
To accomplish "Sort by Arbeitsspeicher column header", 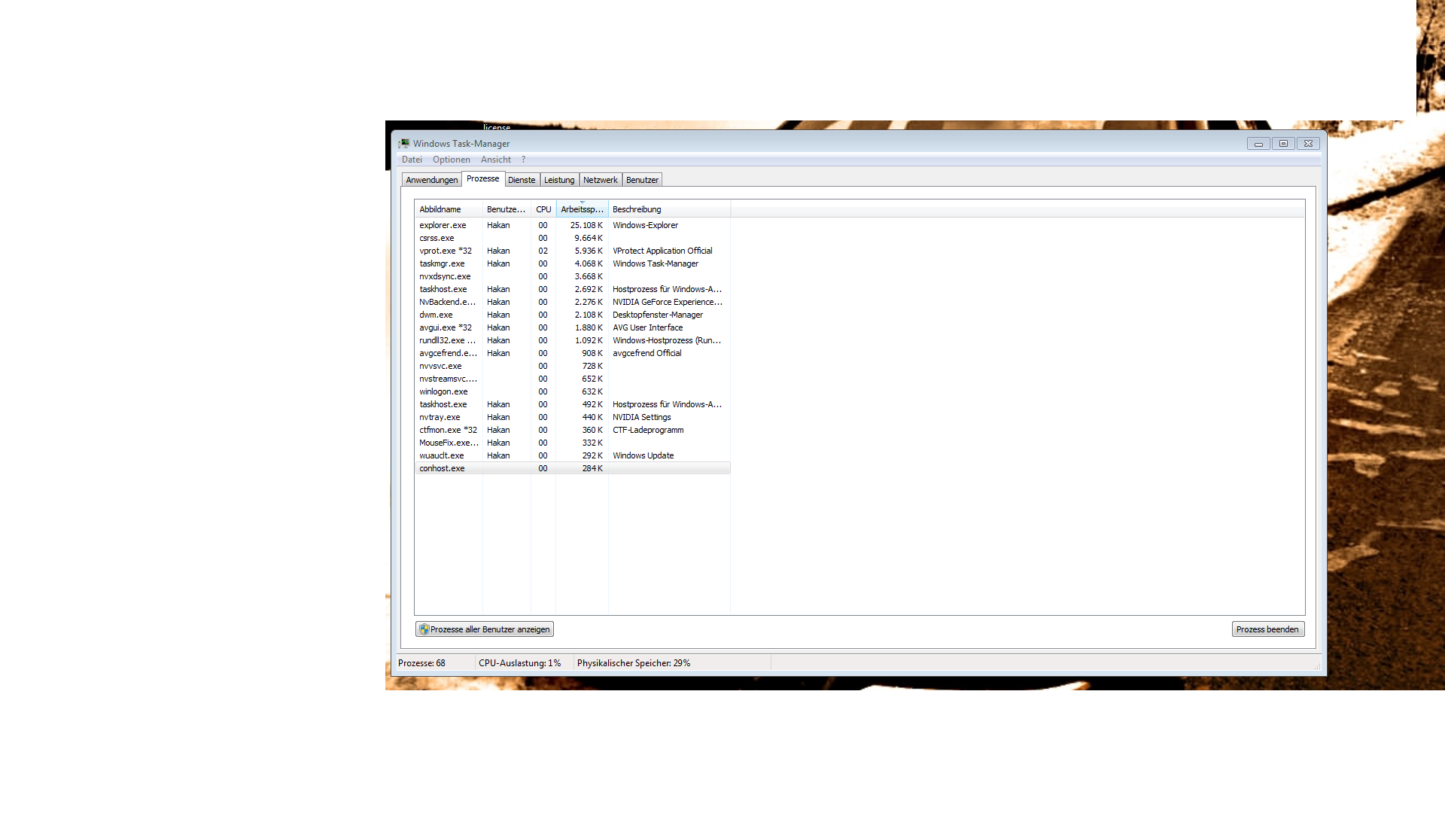I will click(x=582, y=209).
